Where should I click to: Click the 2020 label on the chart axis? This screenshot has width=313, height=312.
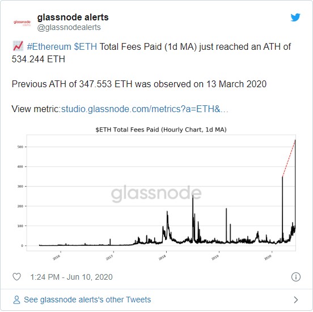268,258
